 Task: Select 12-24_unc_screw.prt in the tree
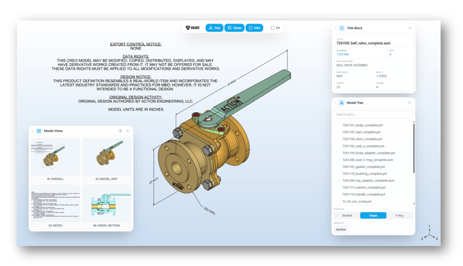[x=356, y=201]
